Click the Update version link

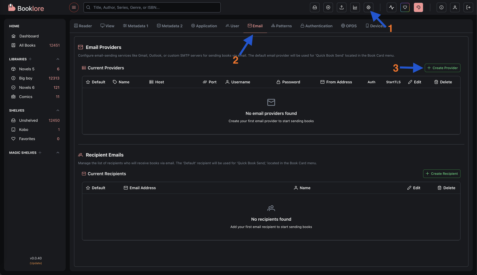click(36, 263)
